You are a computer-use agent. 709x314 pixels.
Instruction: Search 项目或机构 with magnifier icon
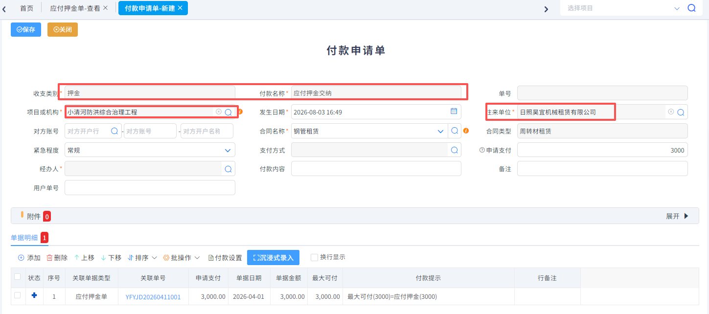[x=228, y=112]
